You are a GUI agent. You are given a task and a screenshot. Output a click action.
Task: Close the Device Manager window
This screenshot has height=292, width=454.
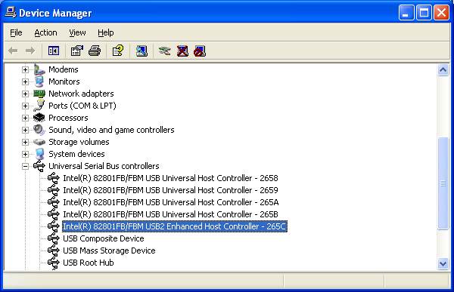click(x=441, y=12)
